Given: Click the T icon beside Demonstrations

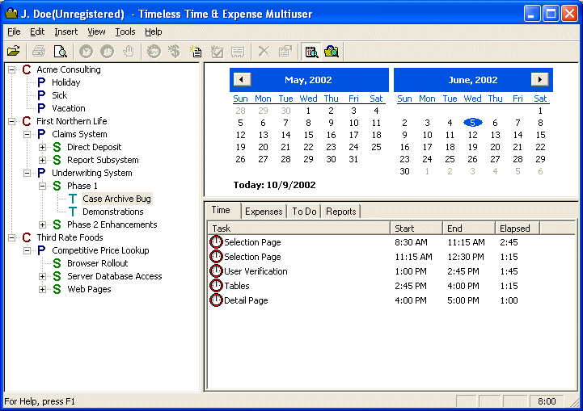Looking at the screenshot, I should pos(73,212).
